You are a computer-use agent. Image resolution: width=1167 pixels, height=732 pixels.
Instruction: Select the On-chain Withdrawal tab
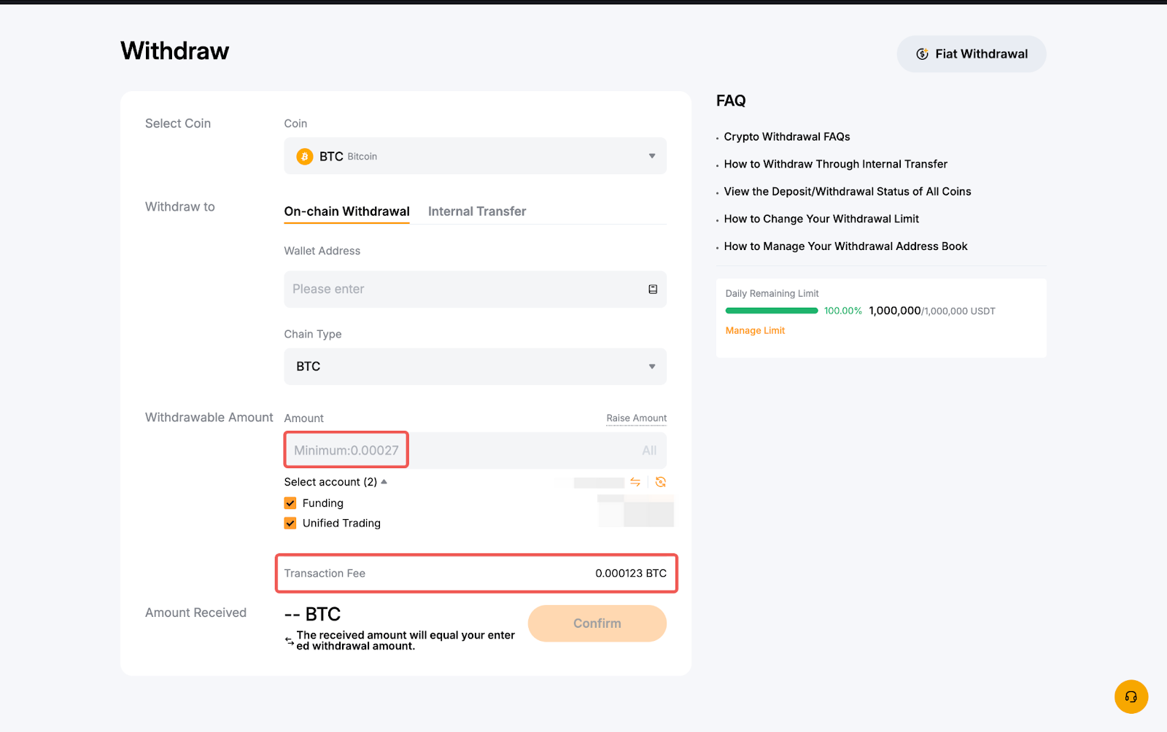[x=346, y=211]
